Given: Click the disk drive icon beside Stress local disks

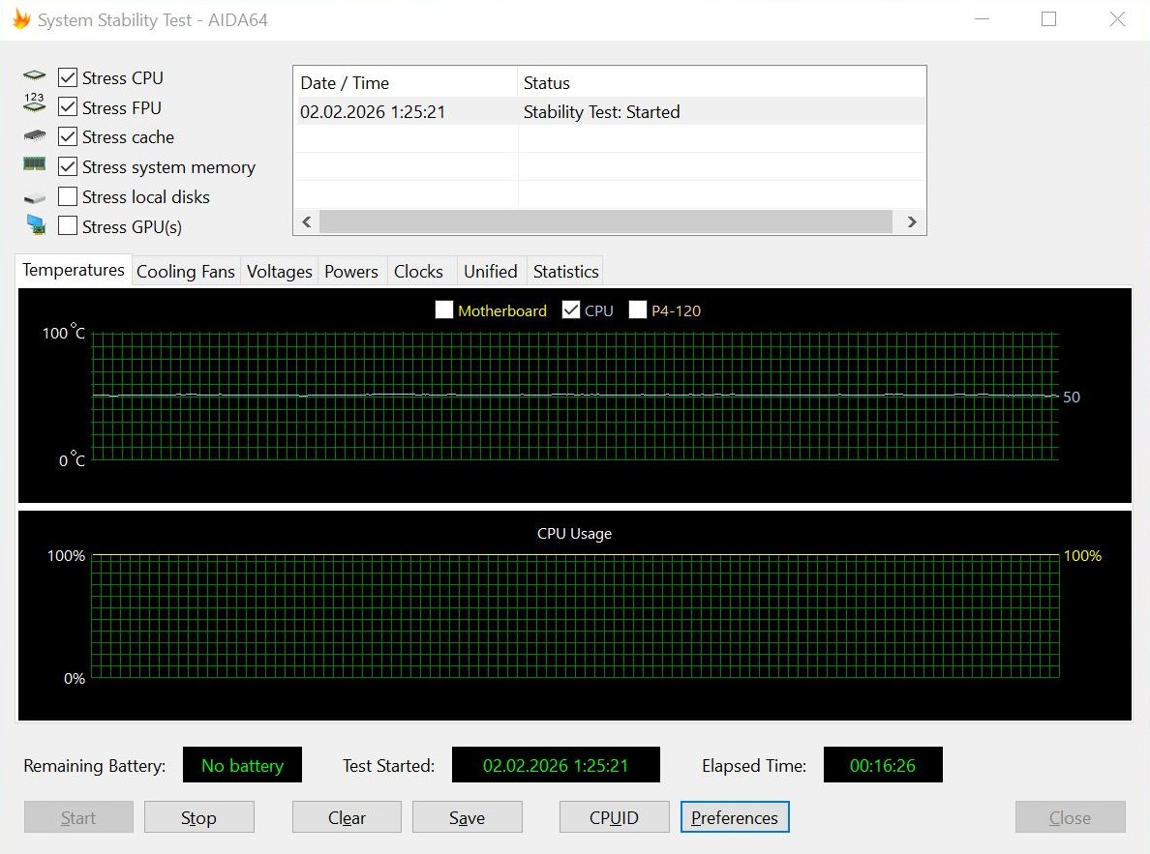Looking at the screenshot, I should click(x=35, y=198).
